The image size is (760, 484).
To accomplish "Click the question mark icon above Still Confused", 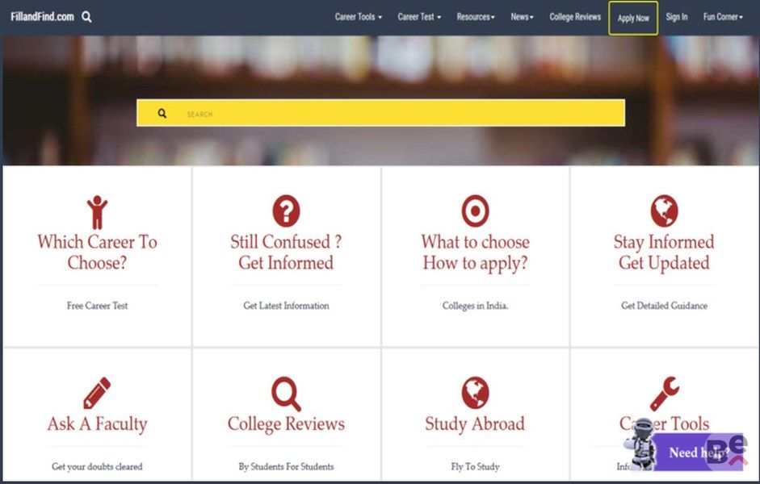I will 286,211.
